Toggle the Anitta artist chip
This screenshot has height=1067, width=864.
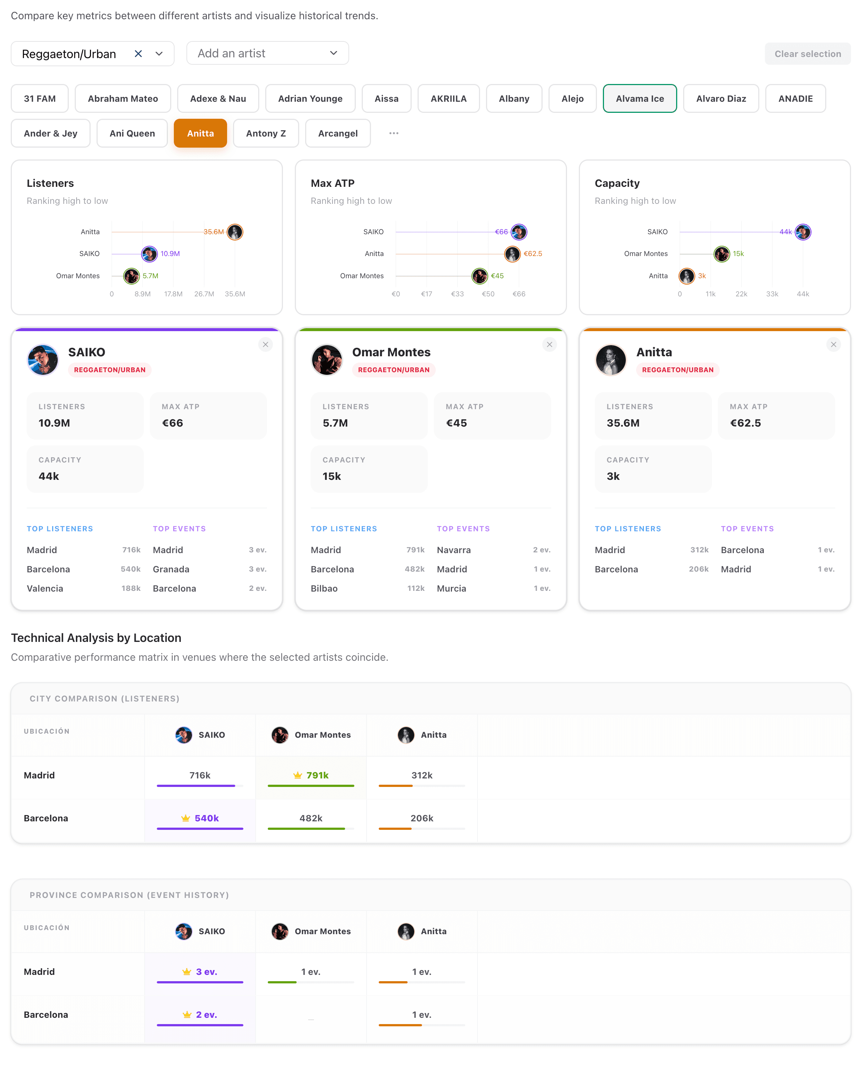[200, 134]
